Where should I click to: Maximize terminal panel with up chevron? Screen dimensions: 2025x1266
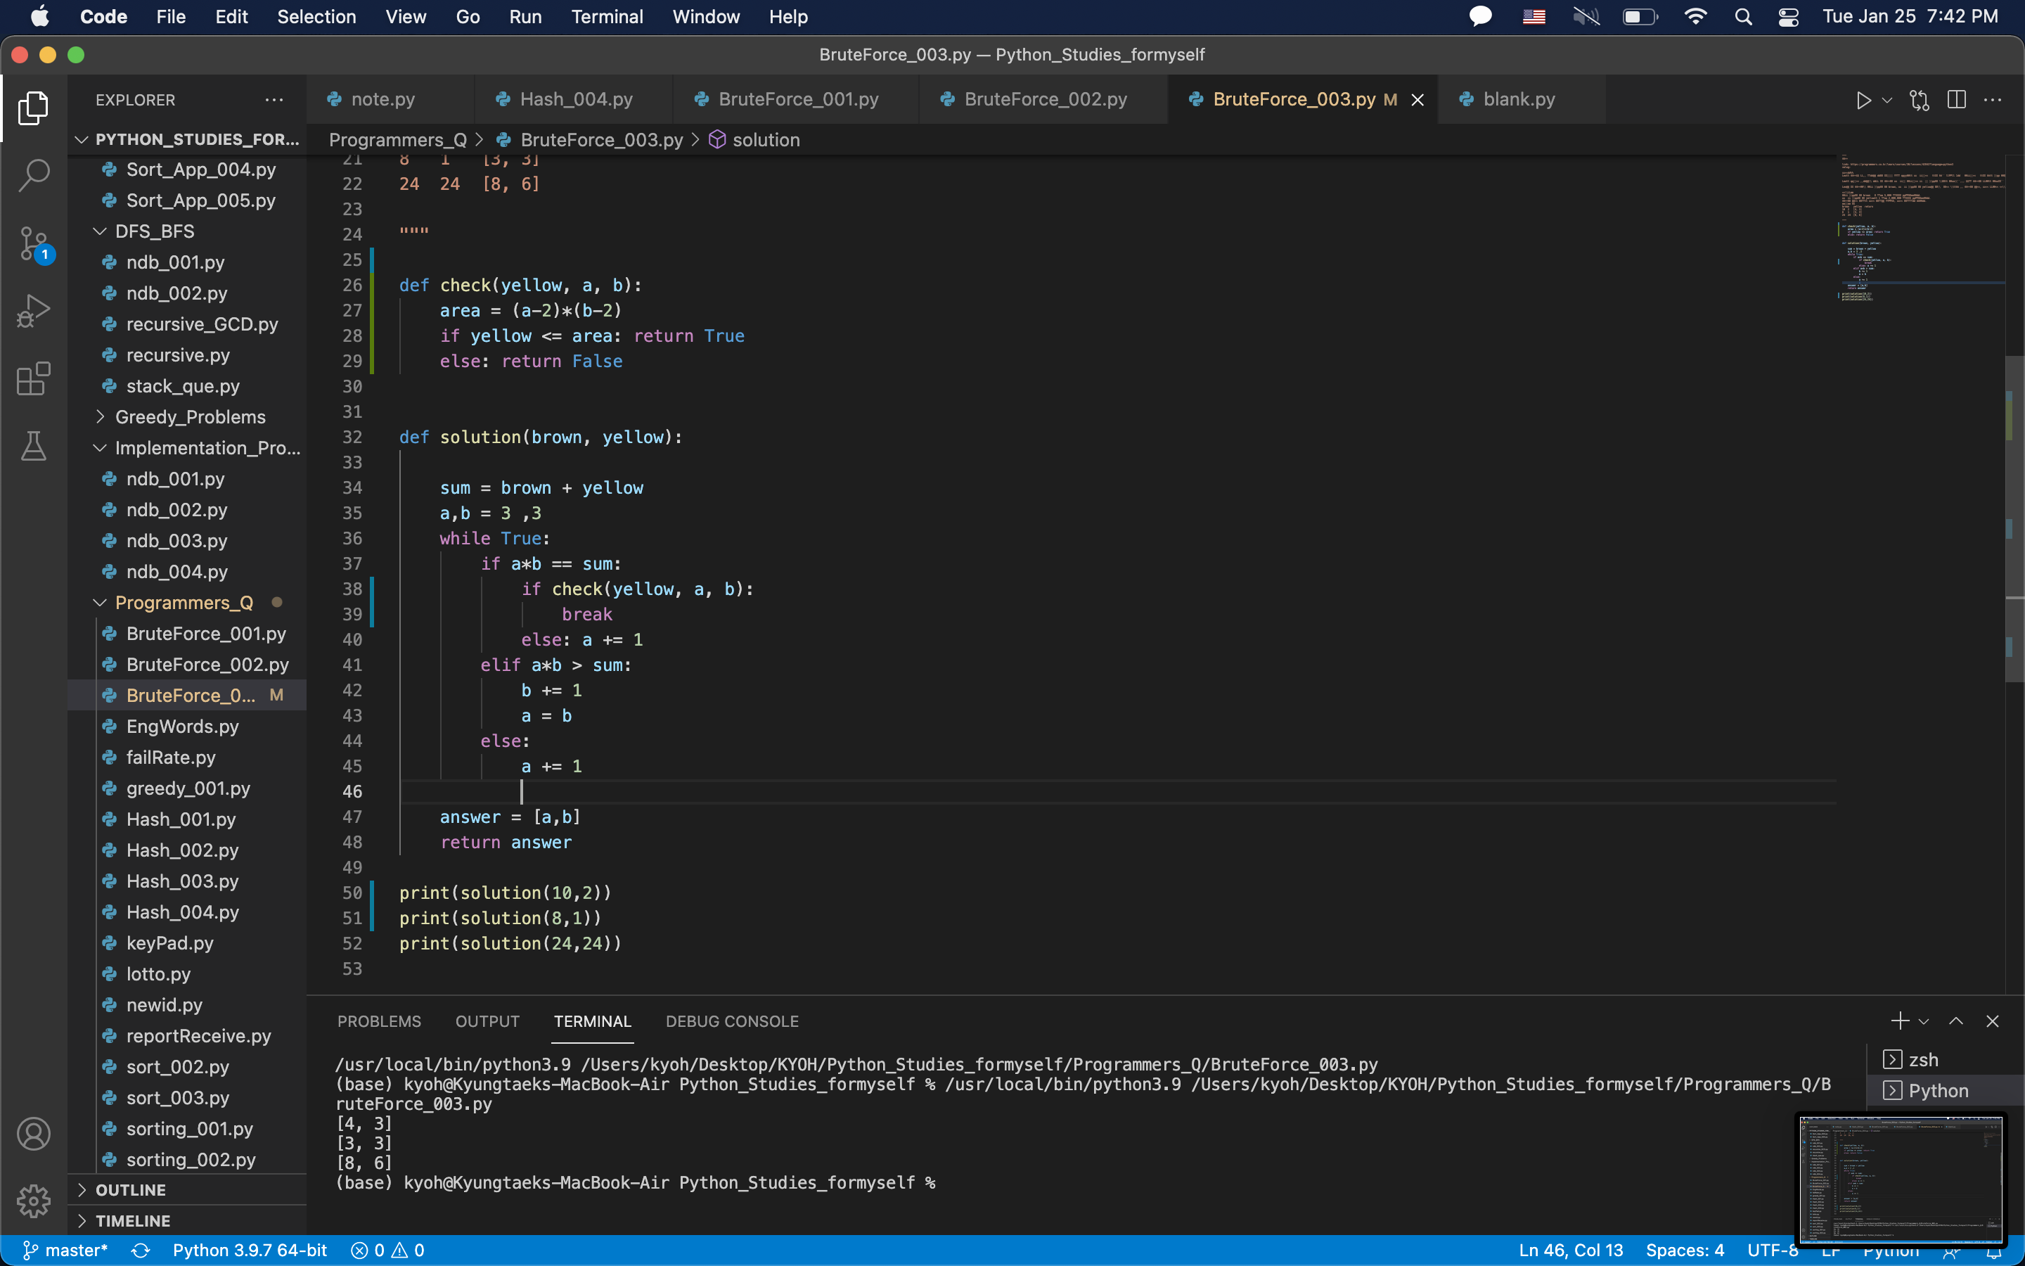(1955, 1021)
